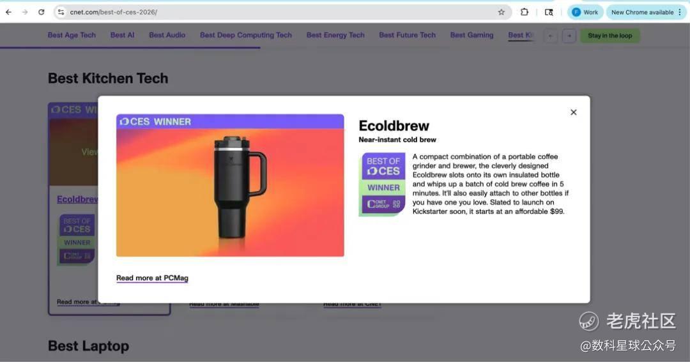
Task: Bookmark this page with the star icon
Action: coord(502,12)
